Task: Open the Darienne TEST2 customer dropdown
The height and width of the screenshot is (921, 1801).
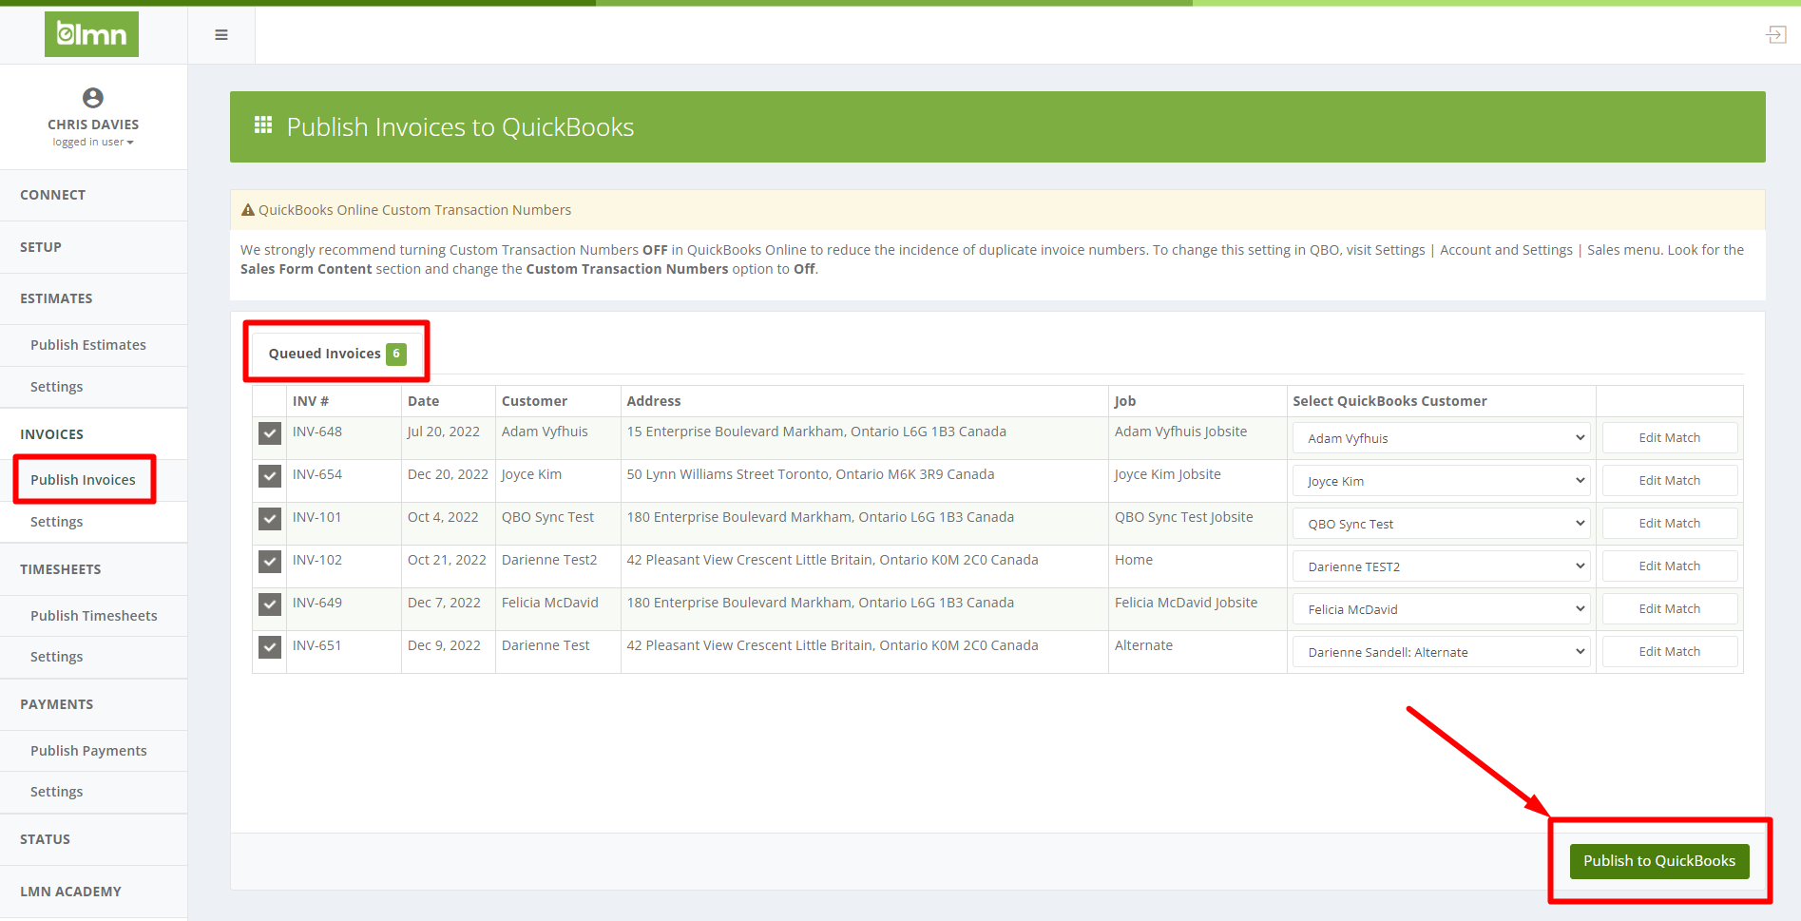Action: click(x=1441, y=566)
